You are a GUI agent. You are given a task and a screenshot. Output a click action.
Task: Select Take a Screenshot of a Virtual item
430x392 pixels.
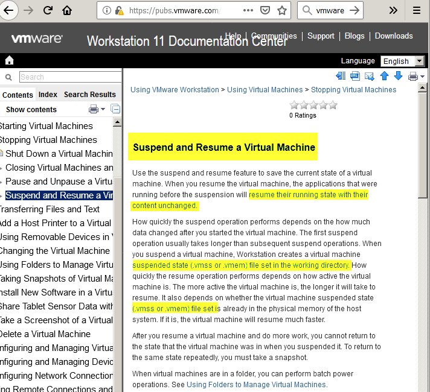pyautogui.click(x=56, y=320)
